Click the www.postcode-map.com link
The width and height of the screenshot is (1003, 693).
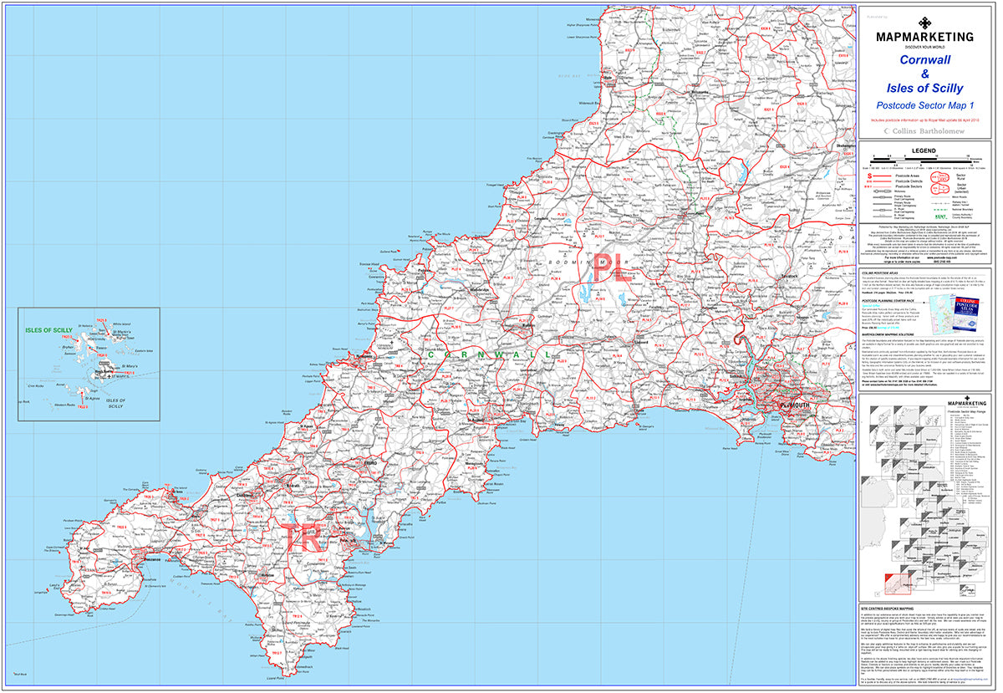pos(942,257)
